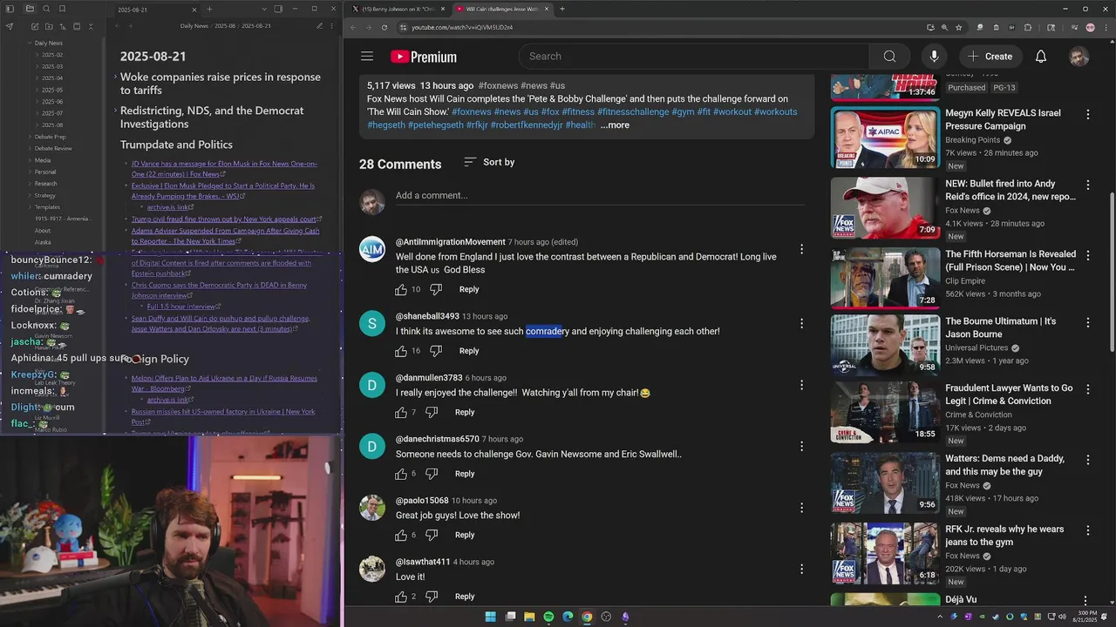Open Spotify from the taskbar
Screen dimensions: 1116x627
(x=548, y=617)
